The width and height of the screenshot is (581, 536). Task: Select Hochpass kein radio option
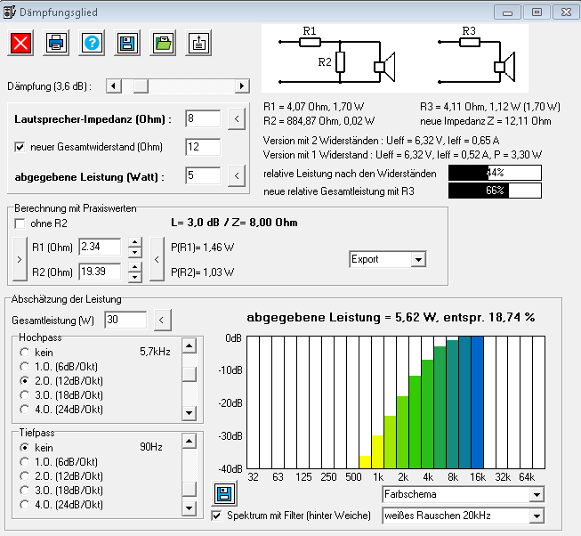24,353
